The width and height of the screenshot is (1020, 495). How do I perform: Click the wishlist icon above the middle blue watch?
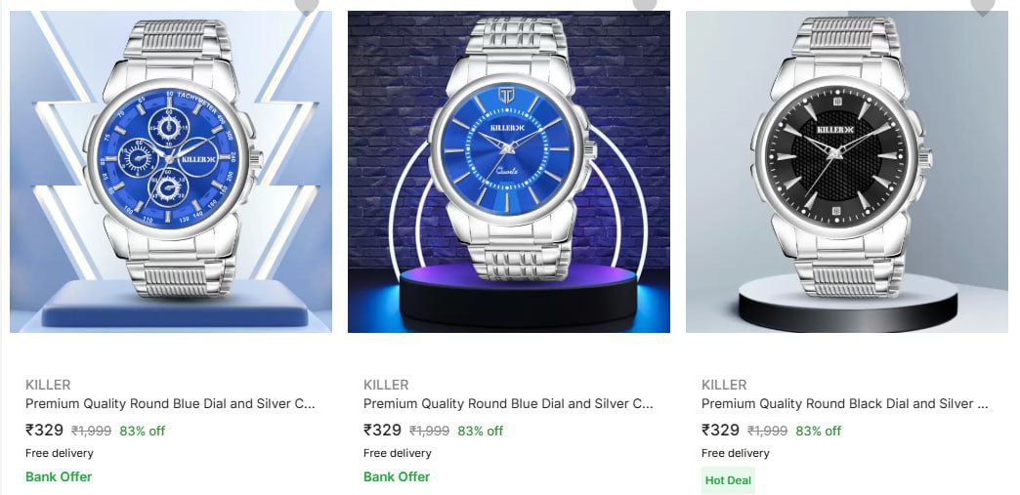[x=645, y=3]
